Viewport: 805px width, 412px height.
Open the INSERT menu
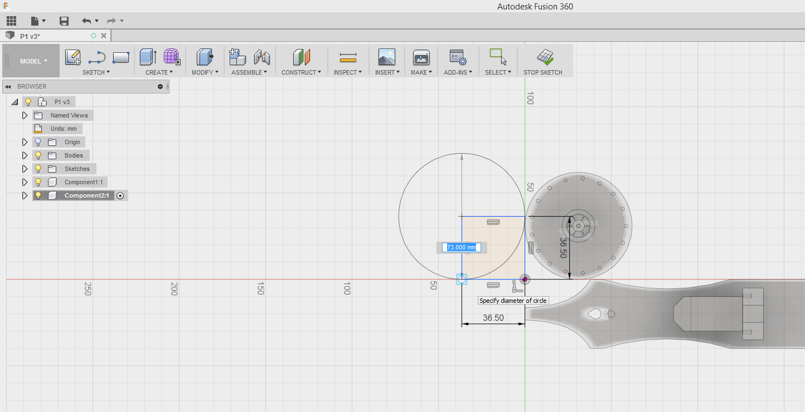pos(387,72)
